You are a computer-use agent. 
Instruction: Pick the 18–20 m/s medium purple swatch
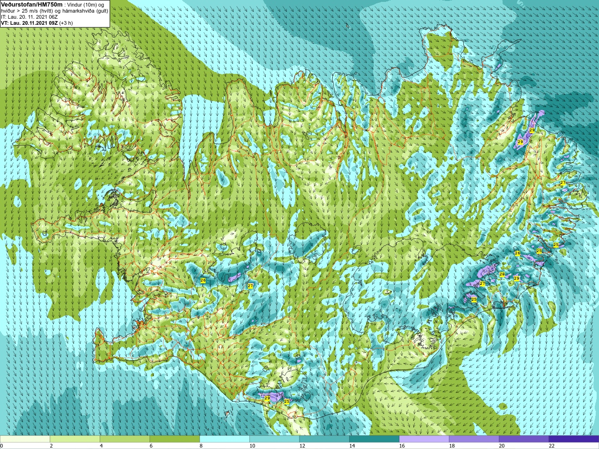click(x=474, y=439)
